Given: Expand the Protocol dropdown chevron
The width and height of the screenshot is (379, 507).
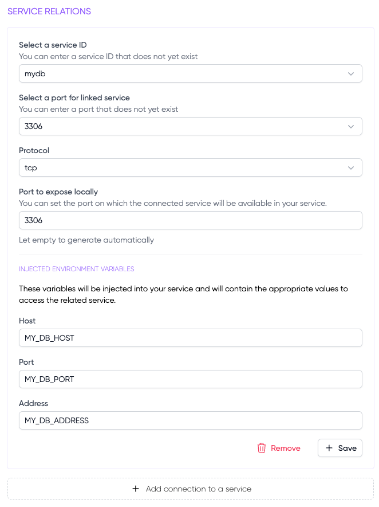Looking at the screenshot, I should (x=351, y=168).
